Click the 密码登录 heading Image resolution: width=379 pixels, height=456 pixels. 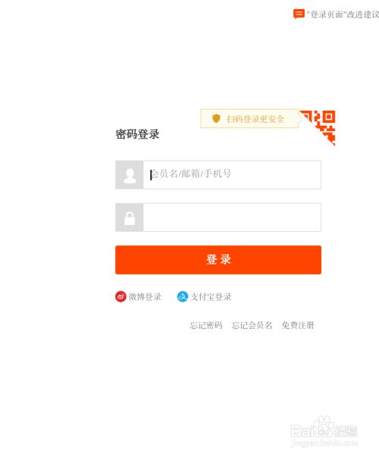(137, 134)
